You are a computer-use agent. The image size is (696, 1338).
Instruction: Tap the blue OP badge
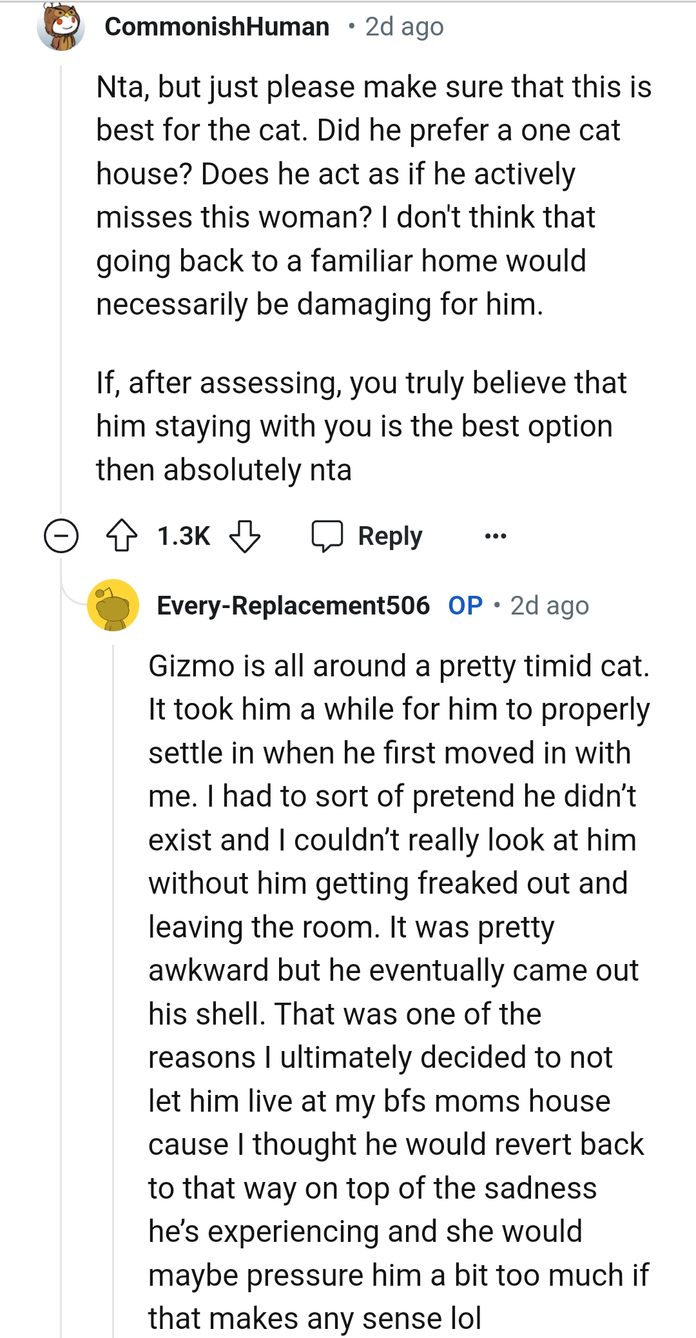[465, 605]
